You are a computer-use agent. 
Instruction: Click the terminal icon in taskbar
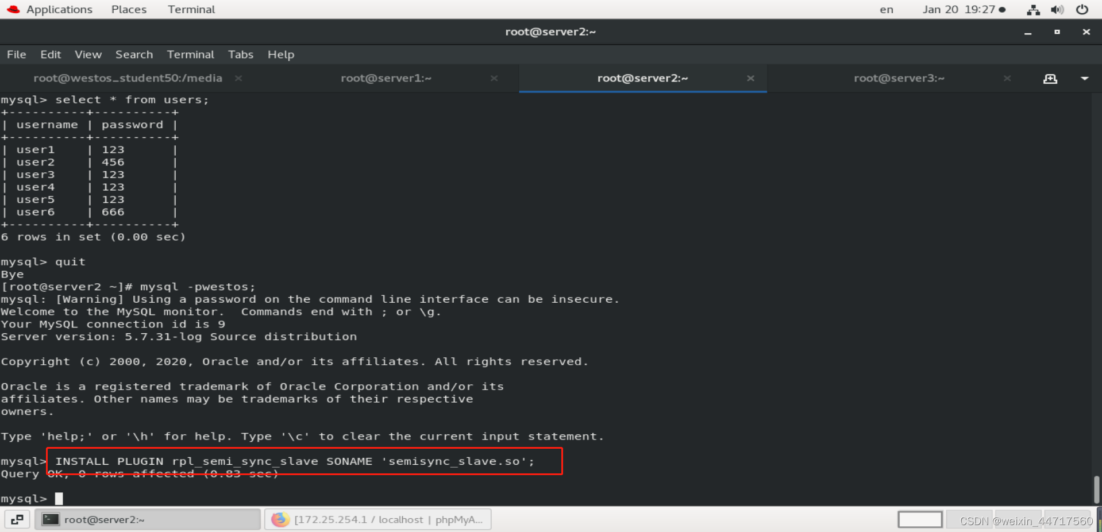tap(51, 519)
